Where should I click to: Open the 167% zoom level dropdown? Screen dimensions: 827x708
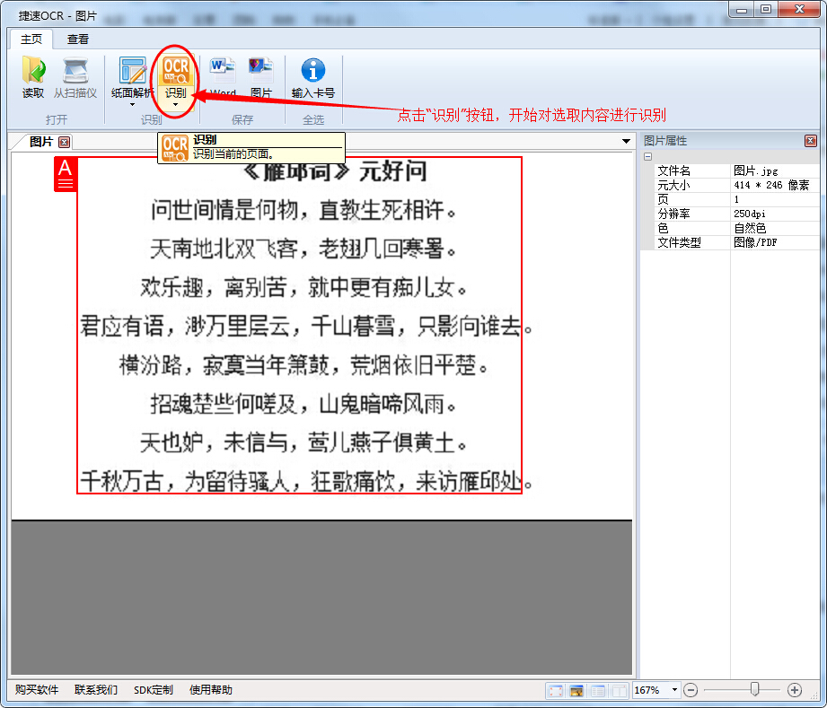(x=673, y=690)
